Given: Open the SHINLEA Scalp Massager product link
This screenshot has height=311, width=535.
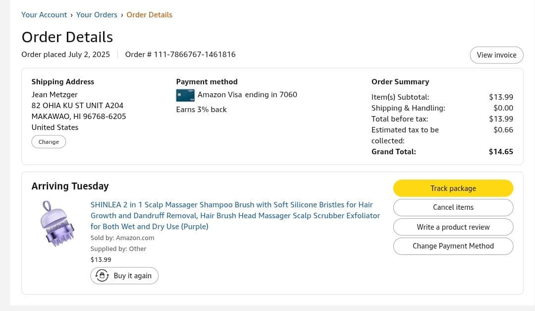Looking at the screenshot, I should click(x=235, y=215).
